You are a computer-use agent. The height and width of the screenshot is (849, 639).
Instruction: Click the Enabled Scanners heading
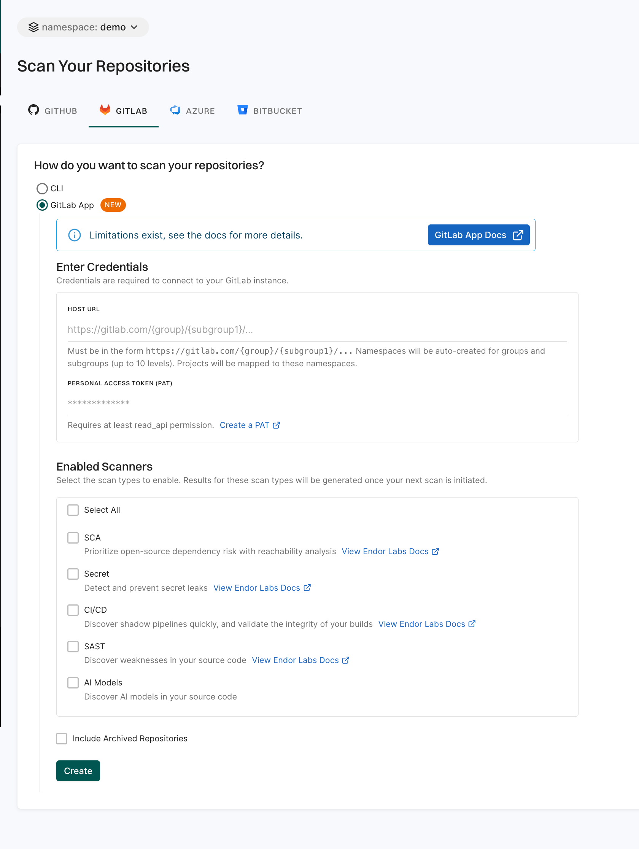(104, 467)
